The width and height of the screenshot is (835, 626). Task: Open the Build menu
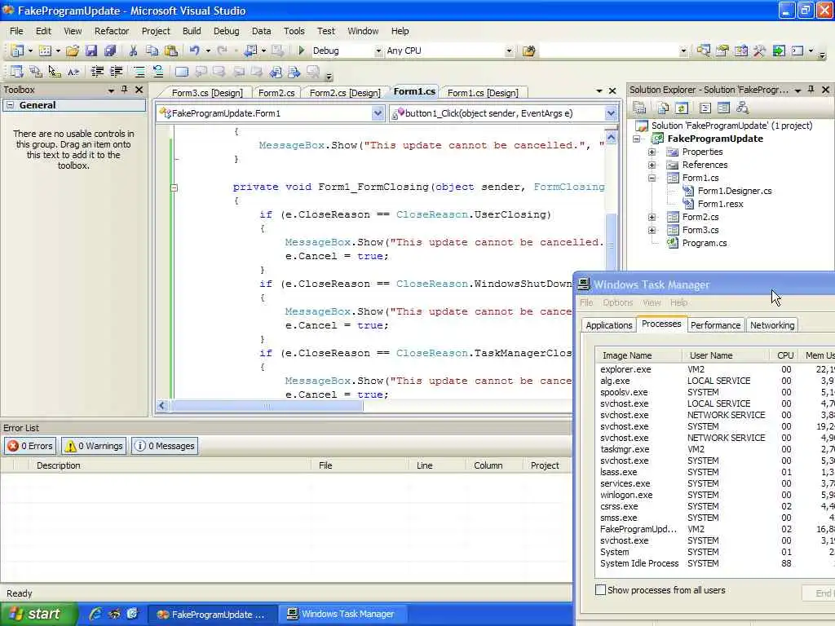[x=192, y=31]
